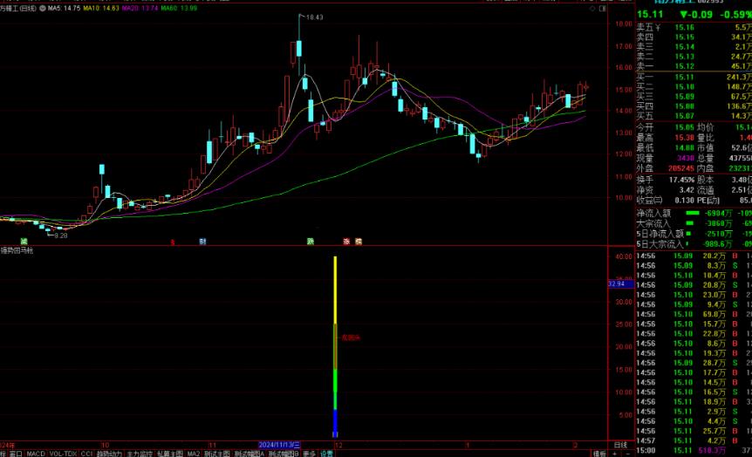
Task: Click the yellow section of the signal bar
Action: 335,290
